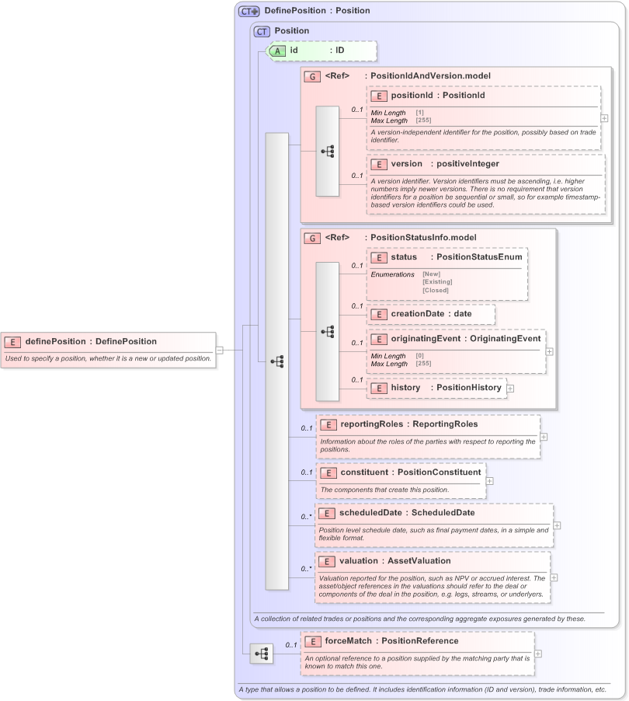Click the E icon of positionId element
The width and height of the screenshot is (629, 701).
point(379,96)
